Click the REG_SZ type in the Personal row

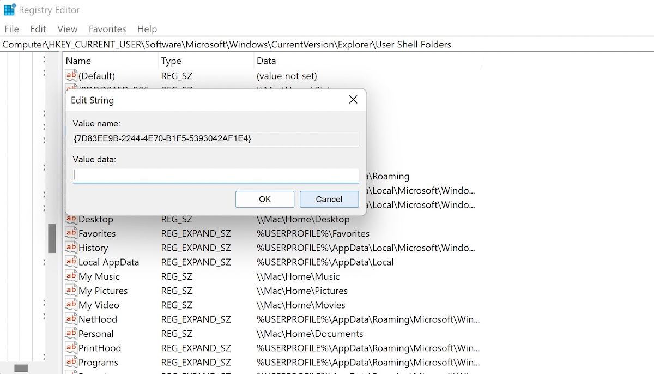(177, 334)
